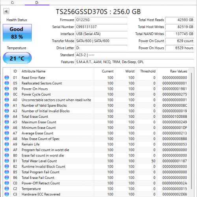Click status icon for Hardware ECC Recovered
197x197 pixels.
7,194
